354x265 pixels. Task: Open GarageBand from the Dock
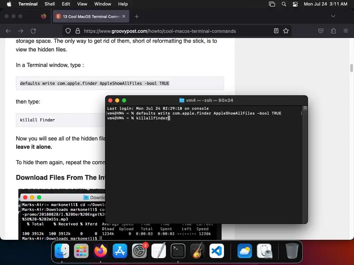pos(197,251)
